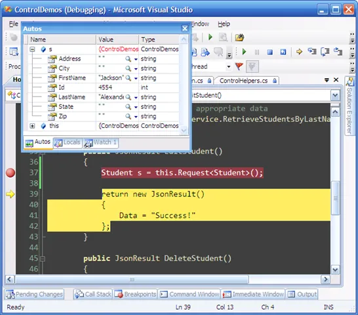The width and height of the screenshot is (358, 315).
Task: Open the Call Stack panel
Action: tap(93, 294)
